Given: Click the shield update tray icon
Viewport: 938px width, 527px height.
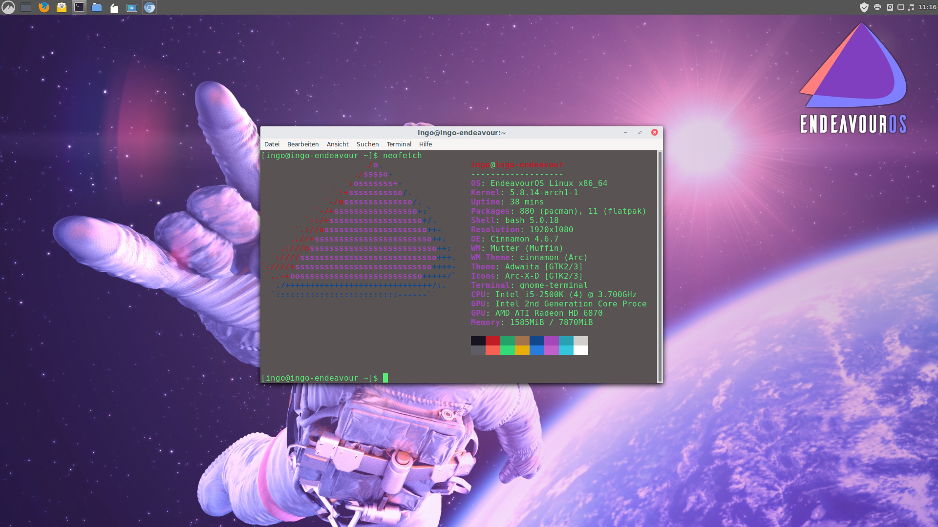Looking at the screenshot, I should click(x=864, y=7).
